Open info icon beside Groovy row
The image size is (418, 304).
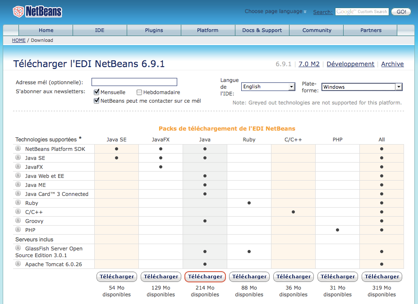click(x=18, y=220)
